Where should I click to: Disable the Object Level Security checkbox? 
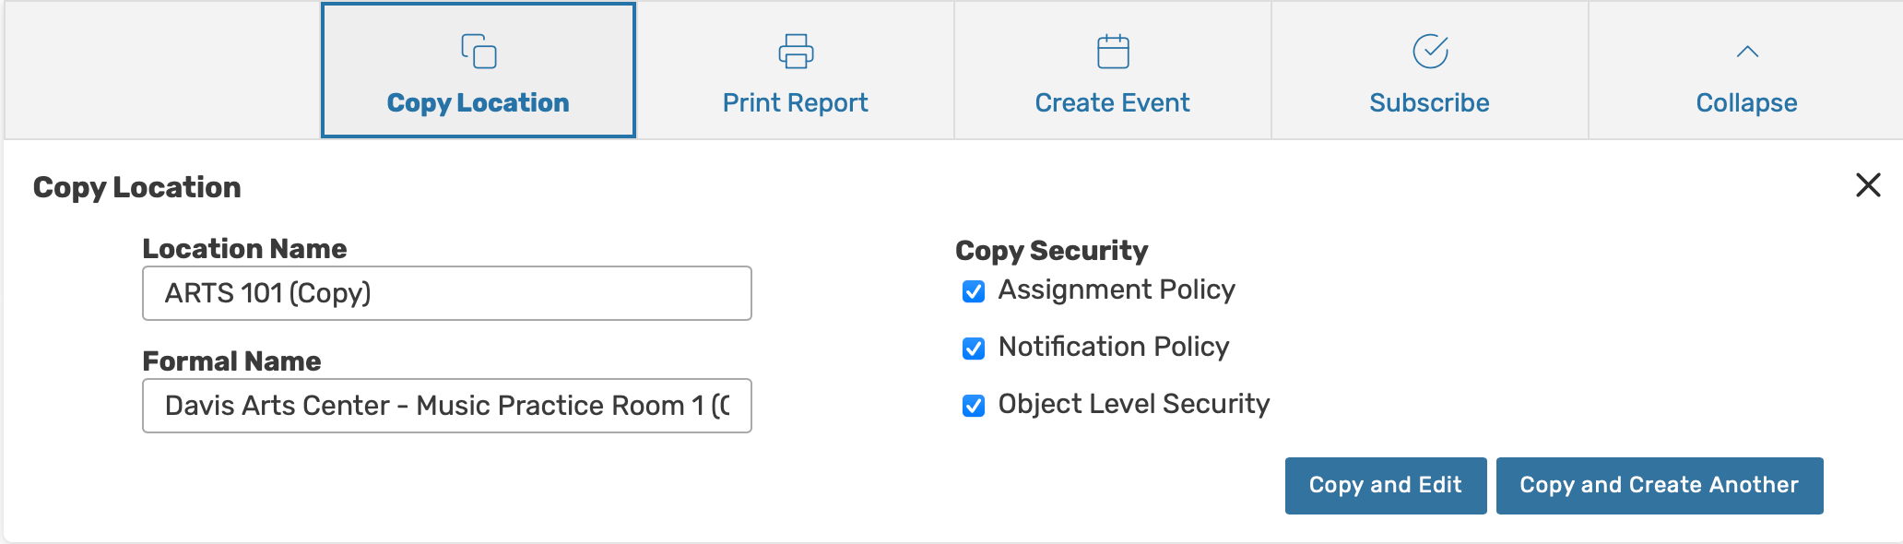pos(974,406)
